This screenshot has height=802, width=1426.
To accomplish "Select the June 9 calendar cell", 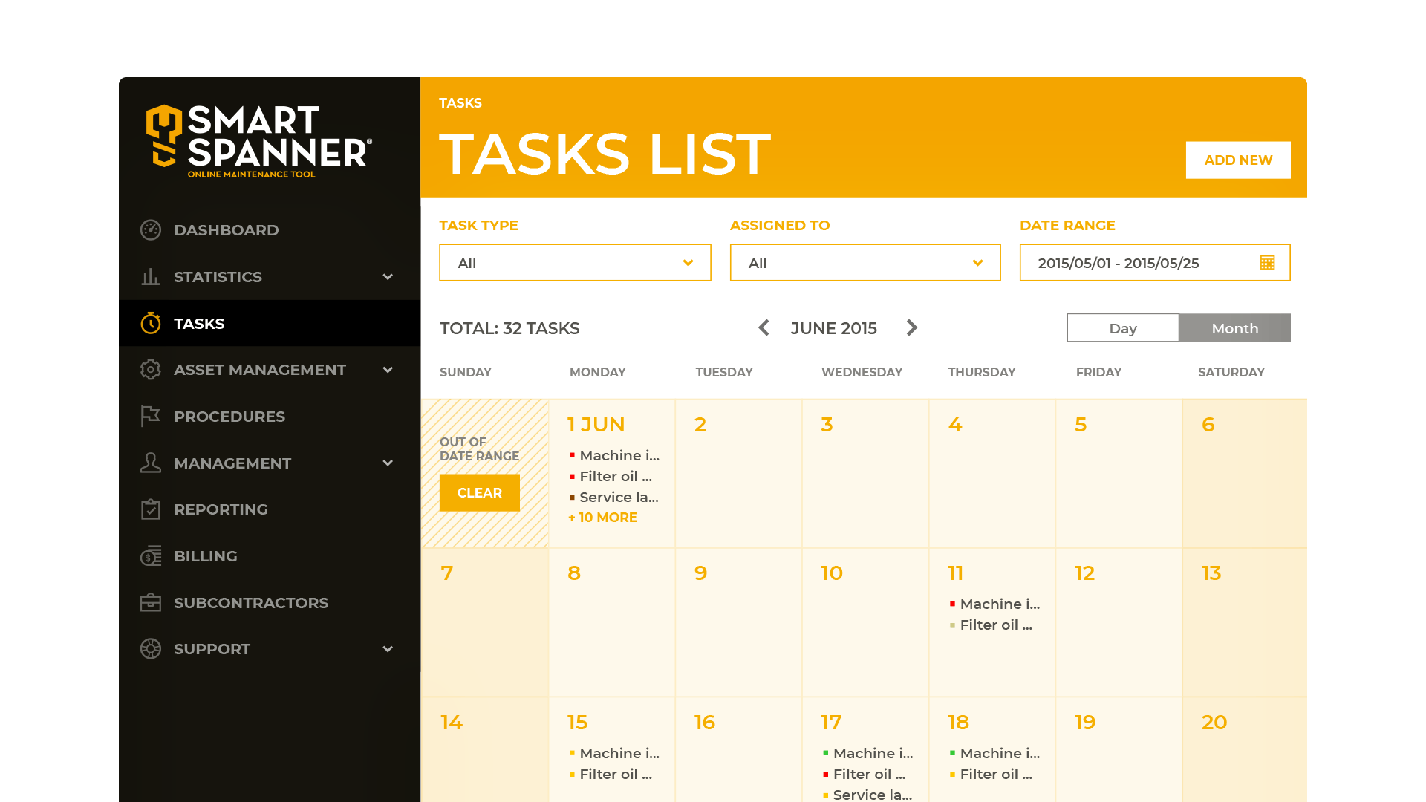I will point(738,622).
